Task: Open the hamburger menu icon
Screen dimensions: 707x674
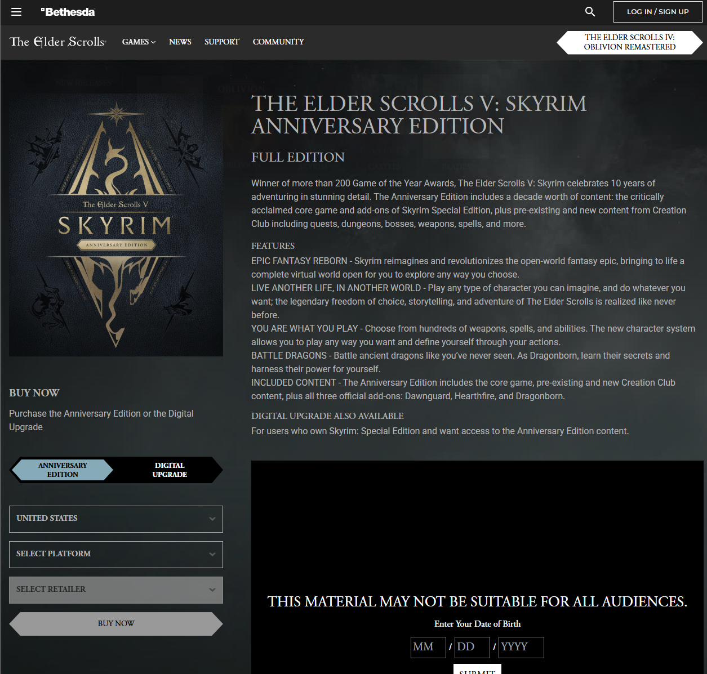Action: pyautogui.click(x=16, y=12)
